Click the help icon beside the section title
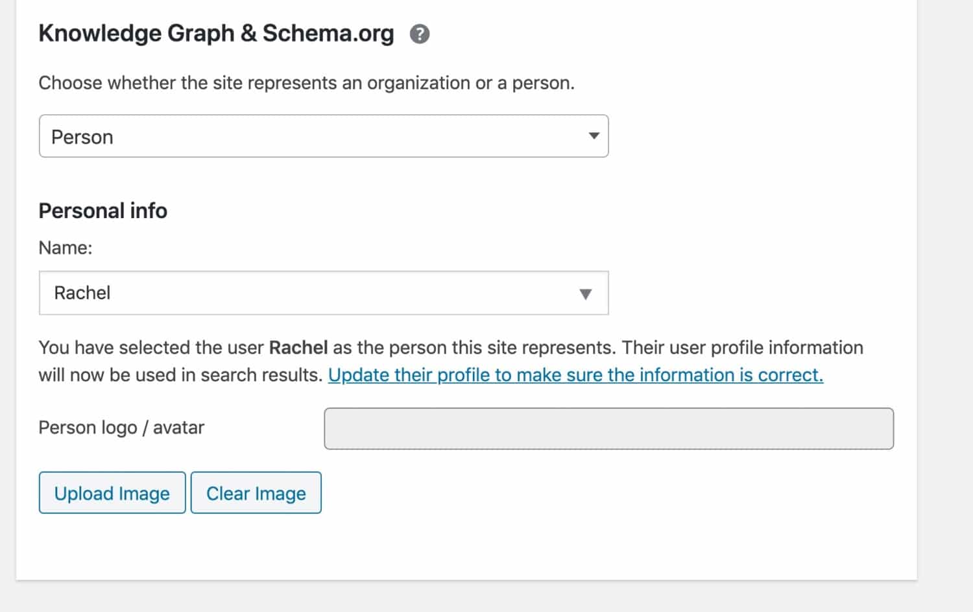 [x=419, y=33]
